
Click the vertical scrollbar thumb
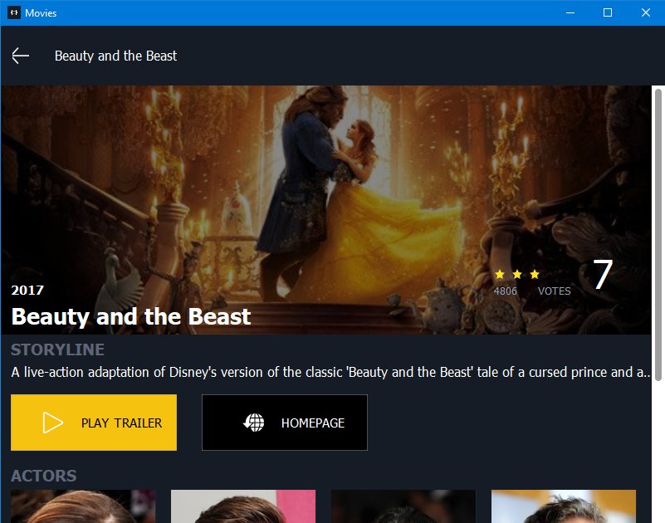(658, 235)
